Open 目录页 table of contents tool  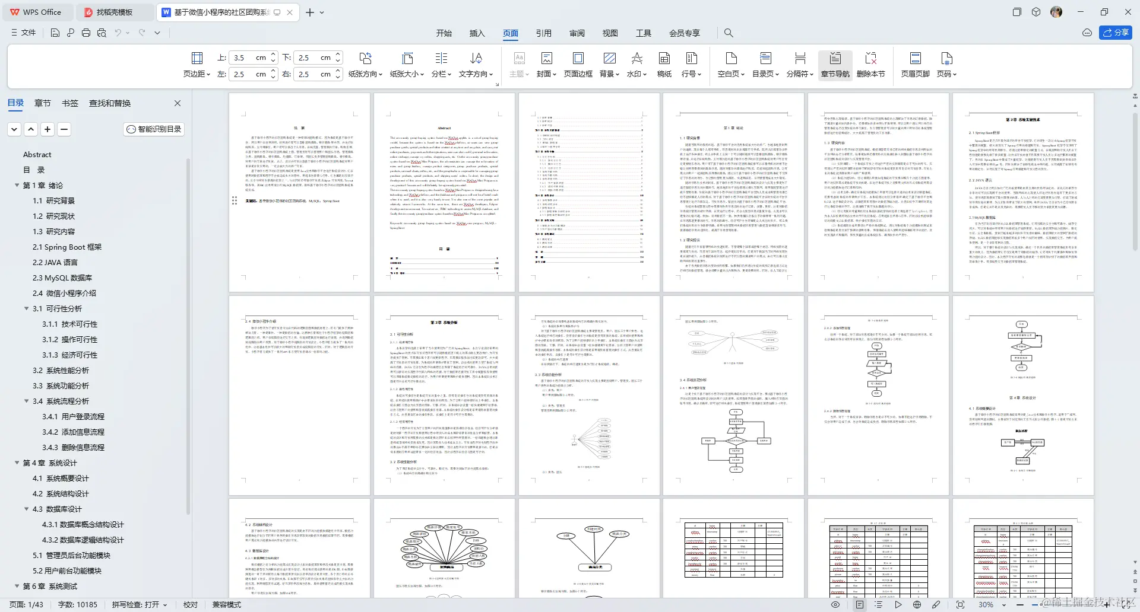765,65
